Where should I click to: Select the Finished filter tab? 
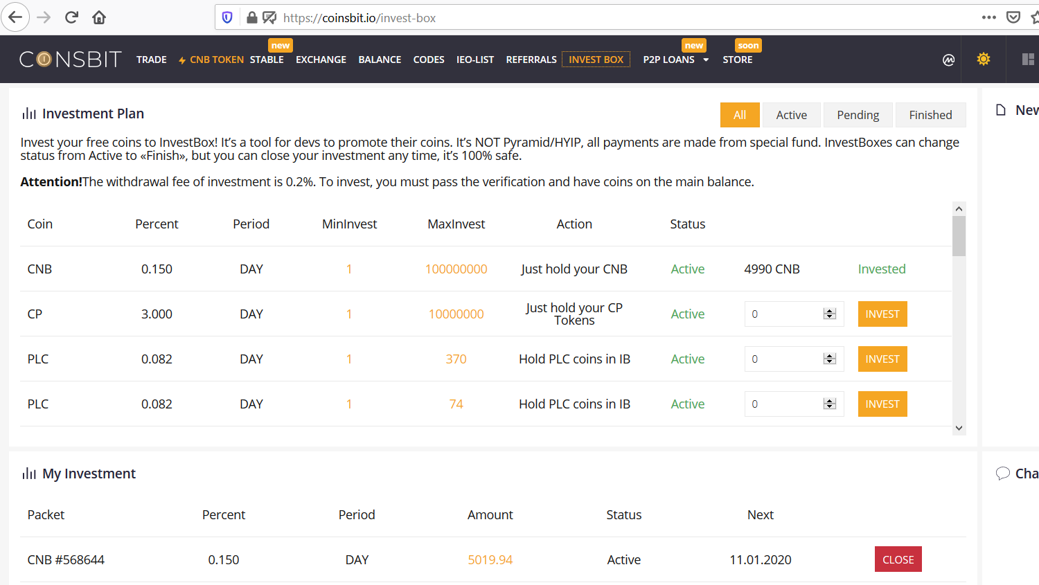point(930,115)
